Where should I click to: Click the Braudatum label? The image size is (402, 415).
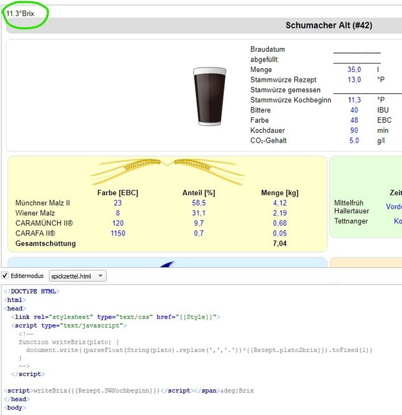pos(268,49)
